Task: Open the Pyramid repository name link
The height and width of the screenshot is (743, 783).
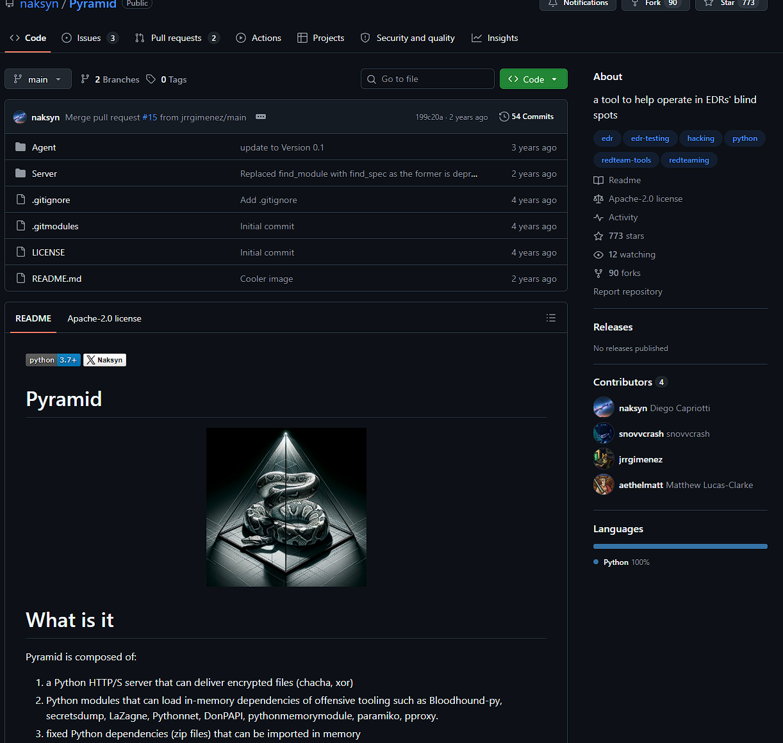Action: tap(93, 4)
